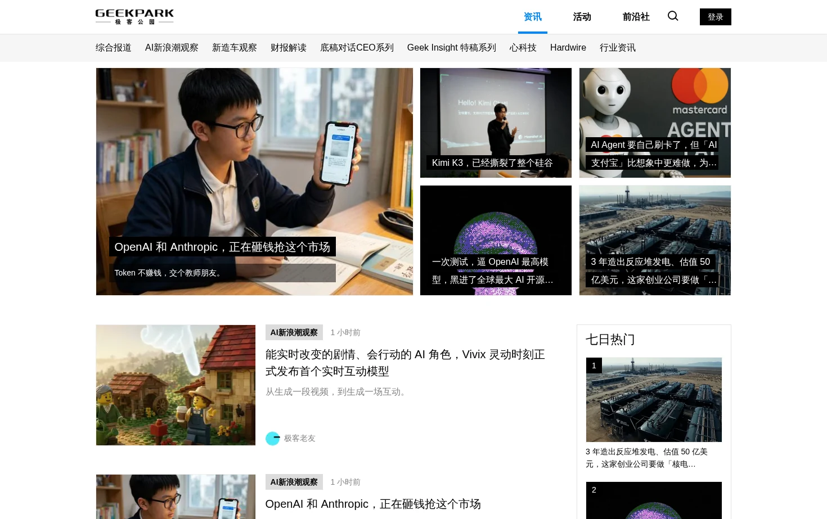Open the 3 年造出反应堆 hot list title

pos(647,458)
